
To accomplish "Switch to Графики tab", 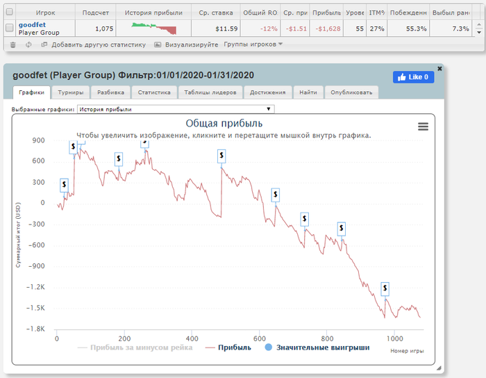I will [32, 92].
